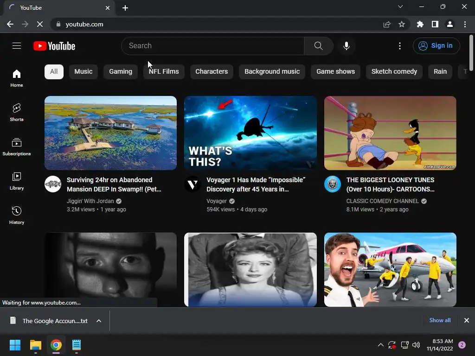Open THE BIGGEST LOONEY TUNES title

(391, 184)
